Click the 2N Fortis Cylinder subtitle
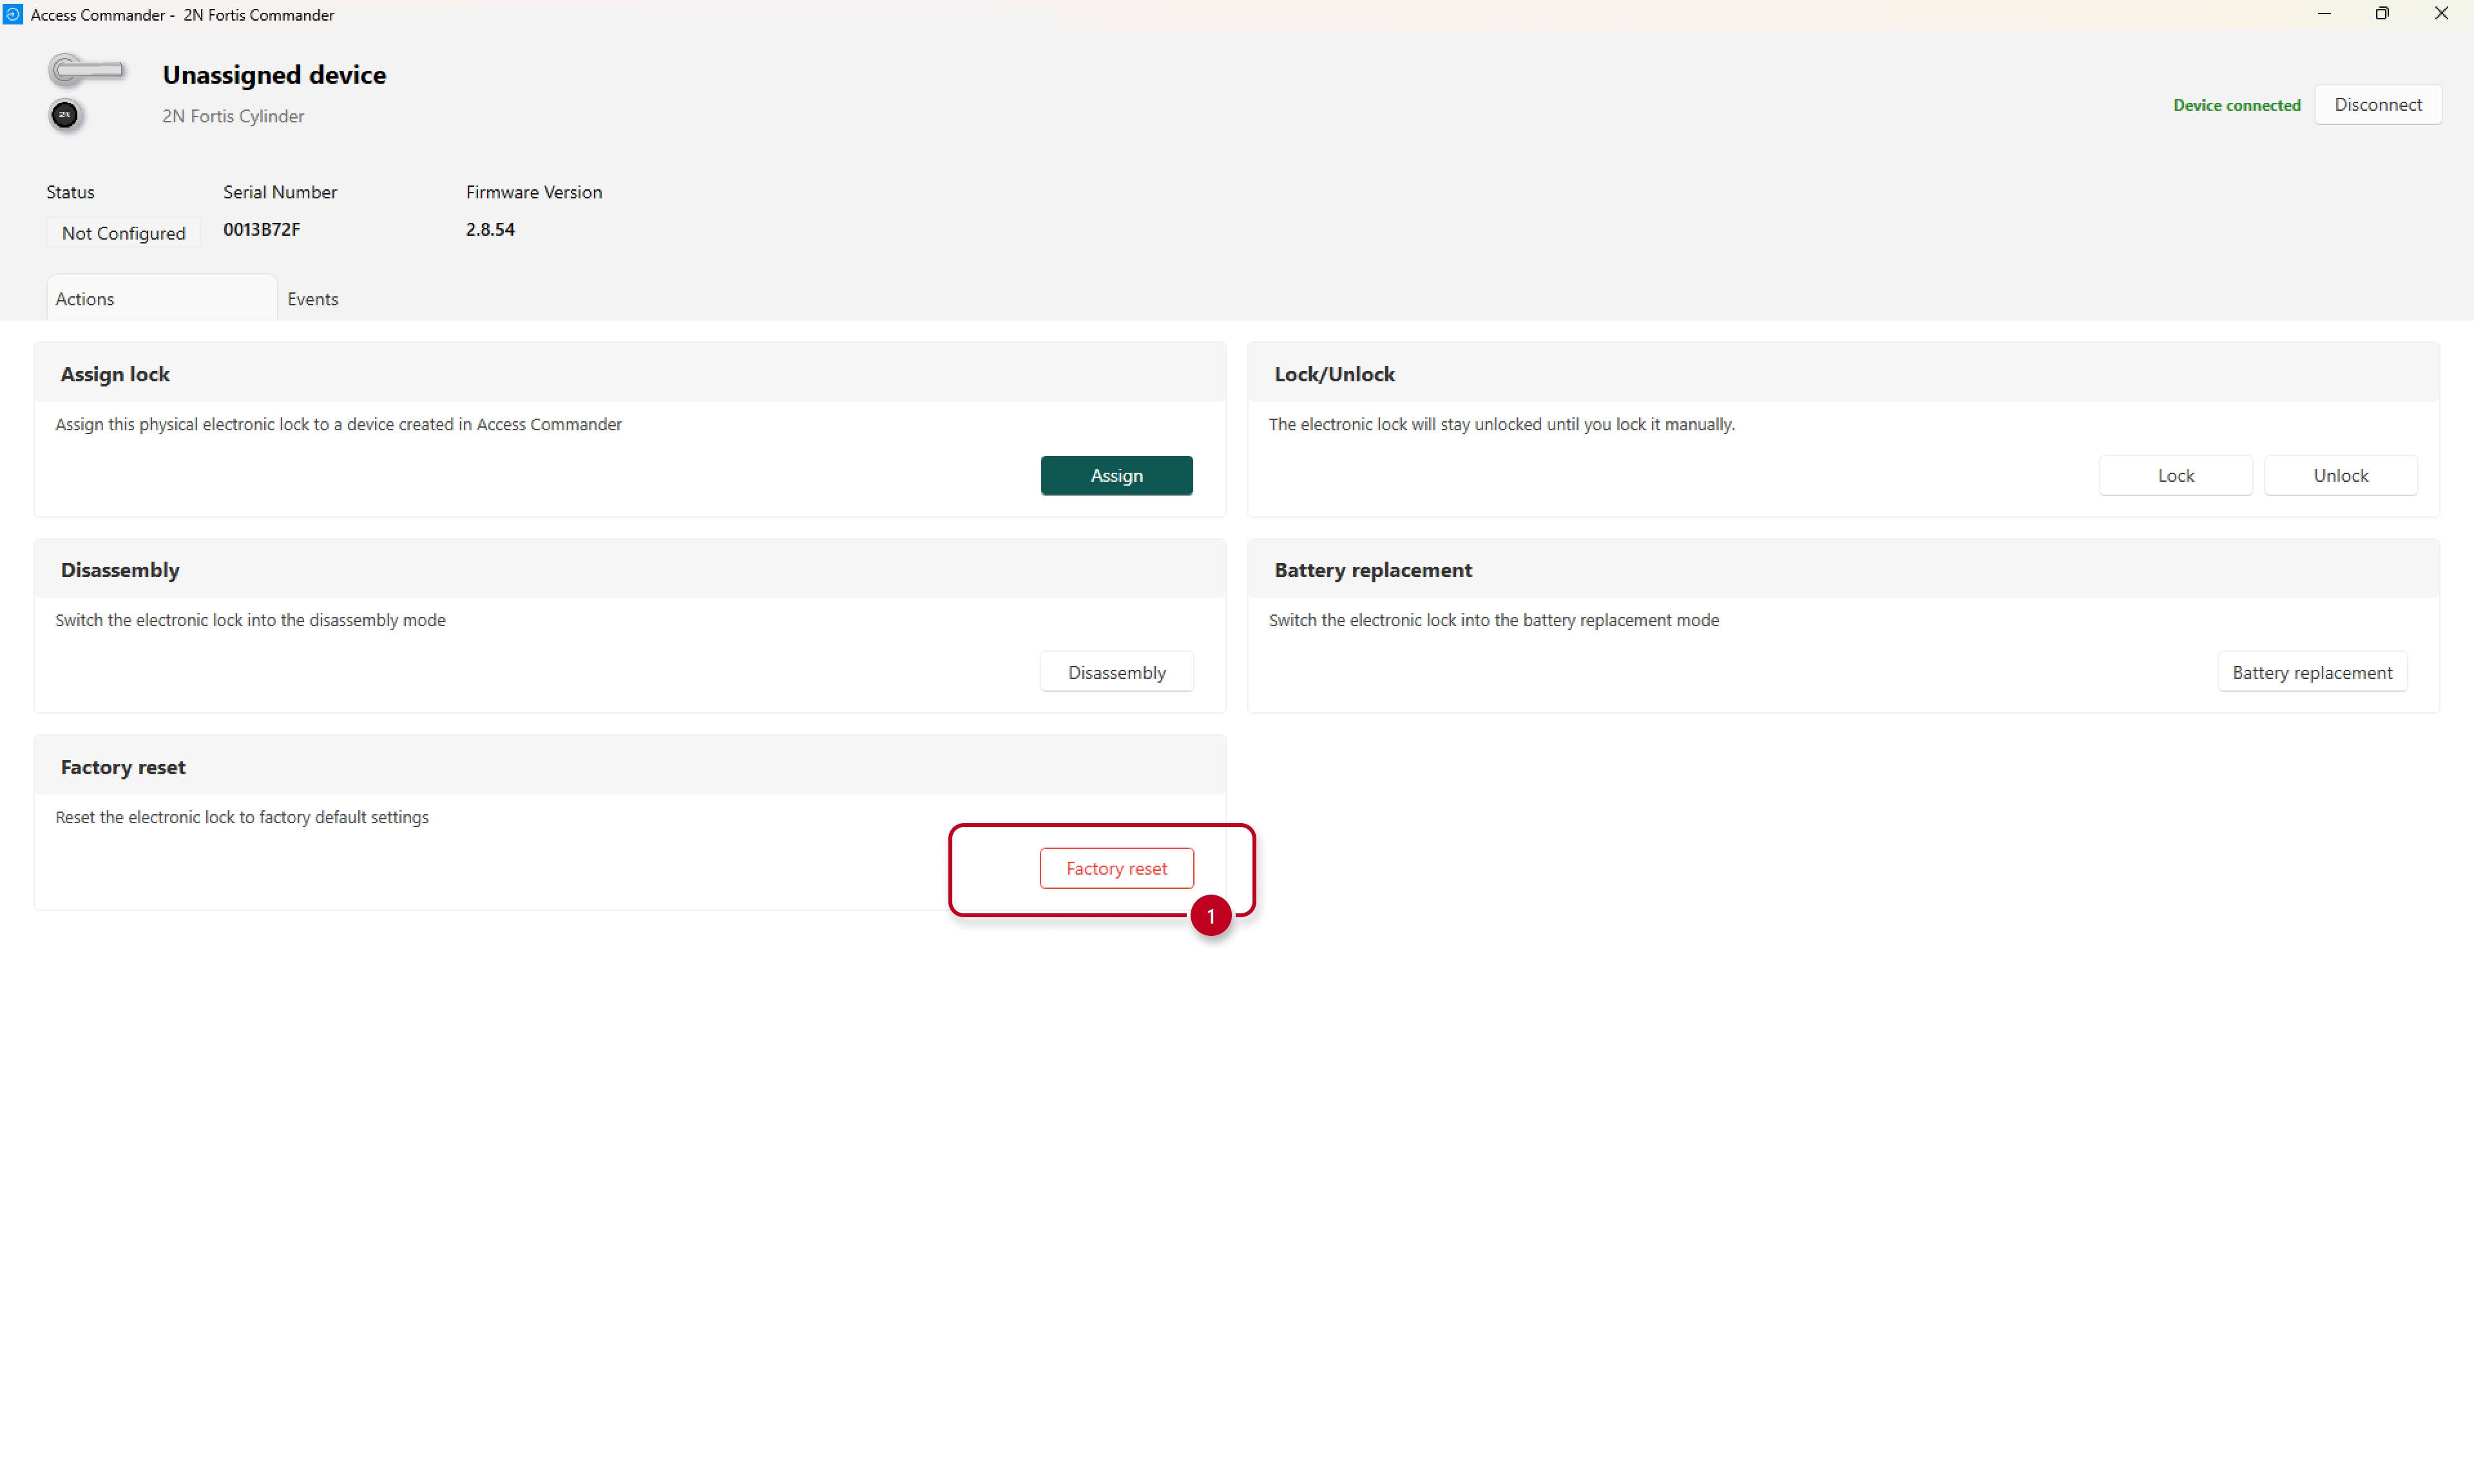 click(233, 116)
